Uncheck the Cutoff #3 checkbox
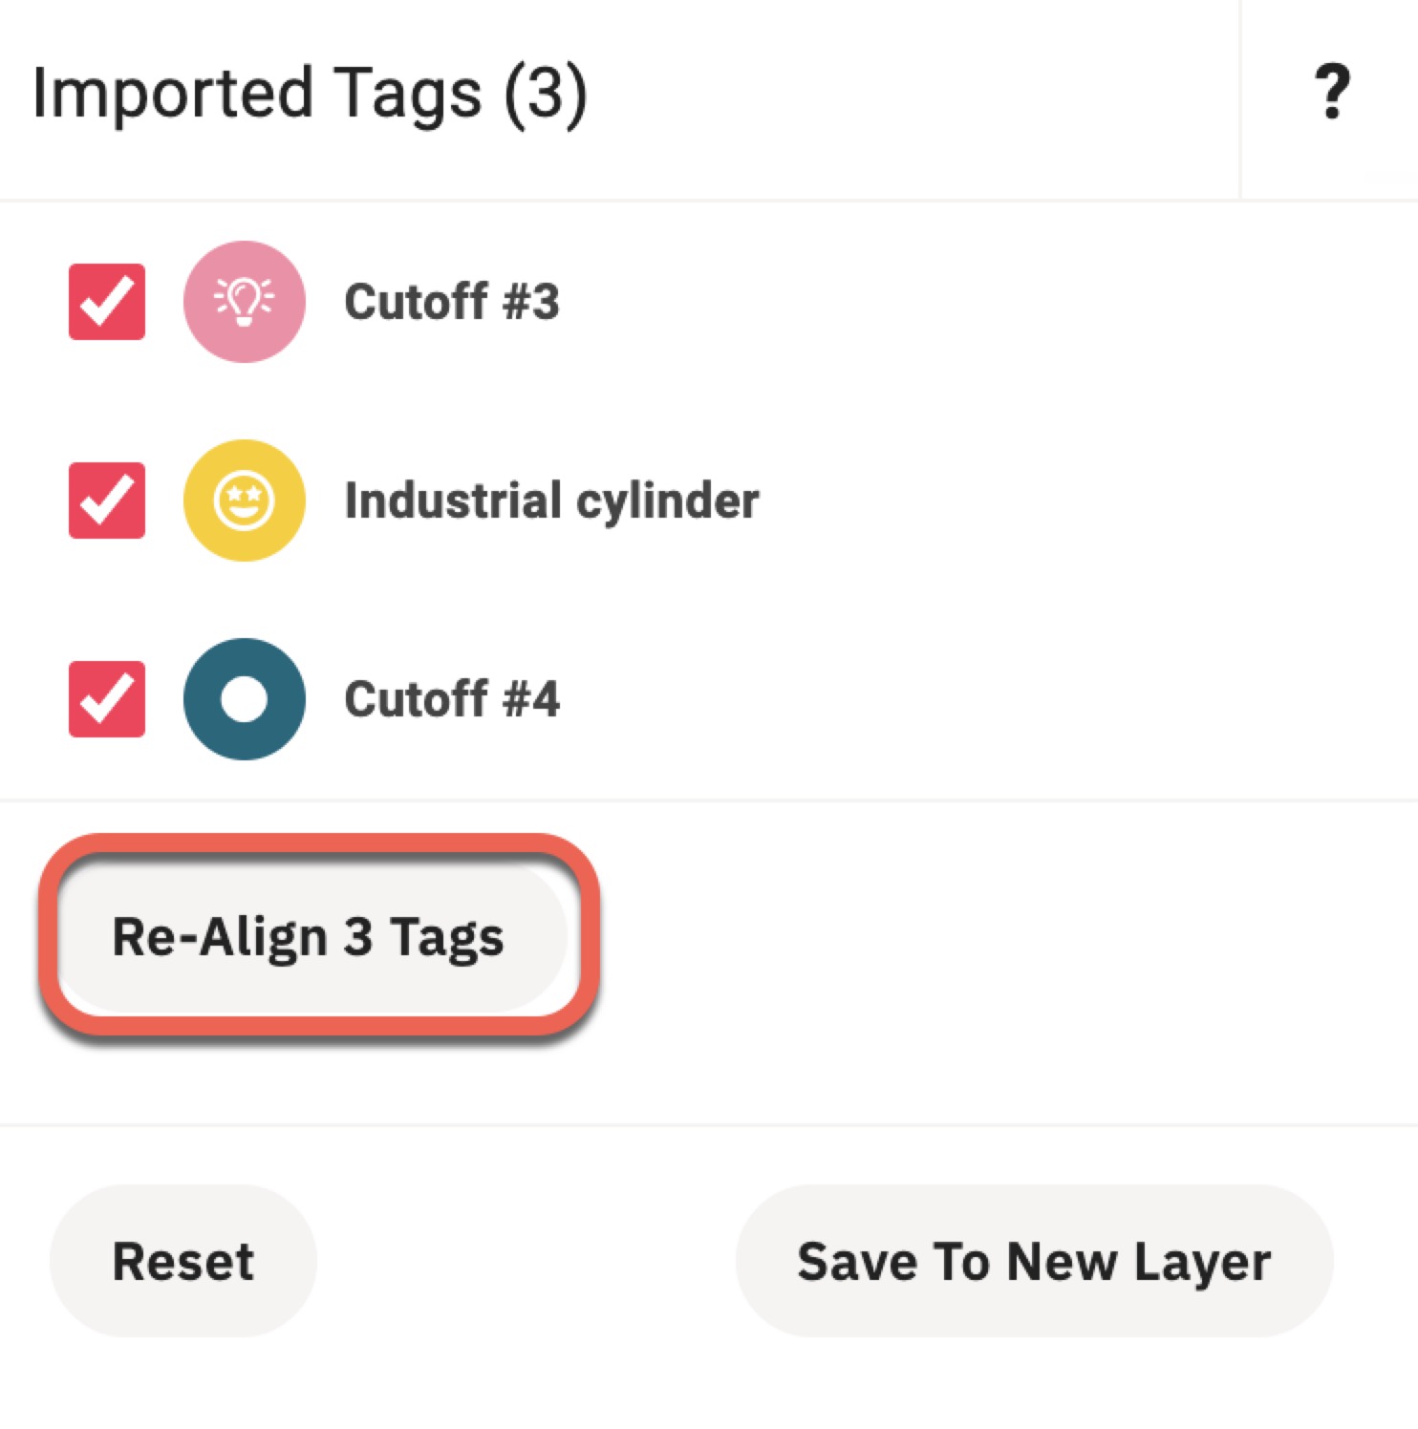The height and width of the screenshot is (1429, 1418). click(x=106, y=303)
